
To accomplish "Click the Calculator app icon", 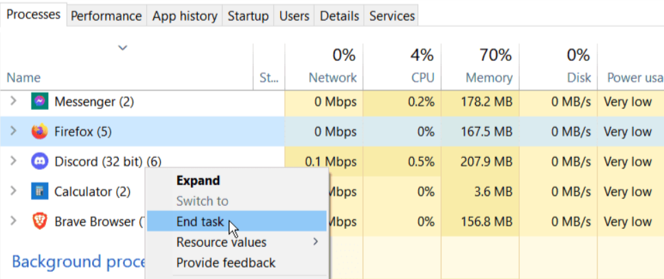I will (40, 191).
